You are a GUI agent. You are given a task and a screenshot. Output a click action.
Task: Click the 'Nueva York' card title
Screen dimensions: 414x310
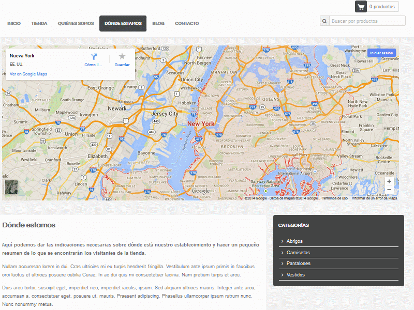[x=22, y=56]
